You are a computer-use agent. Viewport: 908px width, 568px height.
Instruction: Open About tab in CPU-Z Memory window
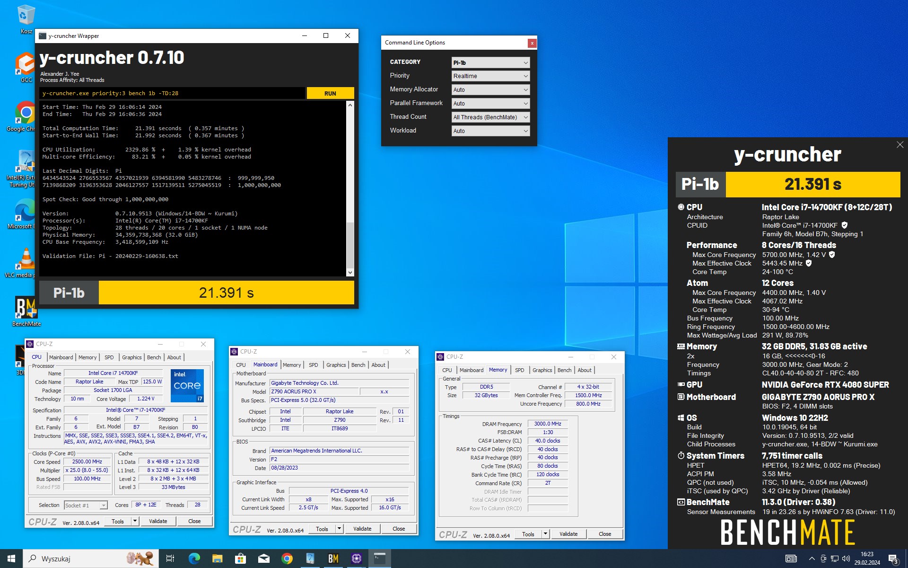click(x=585, y=370)
